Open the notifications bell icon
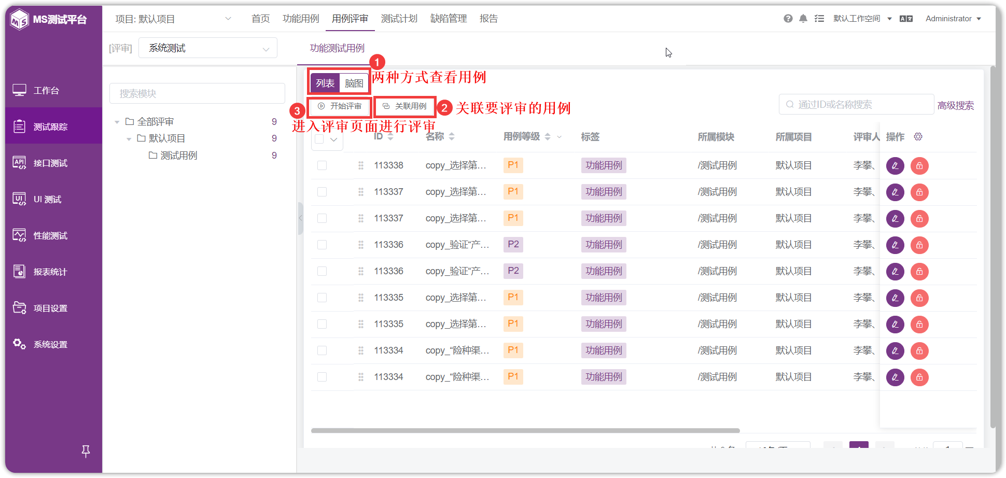The height and width of the screenshot is (478, 1006). pos(803,19)
